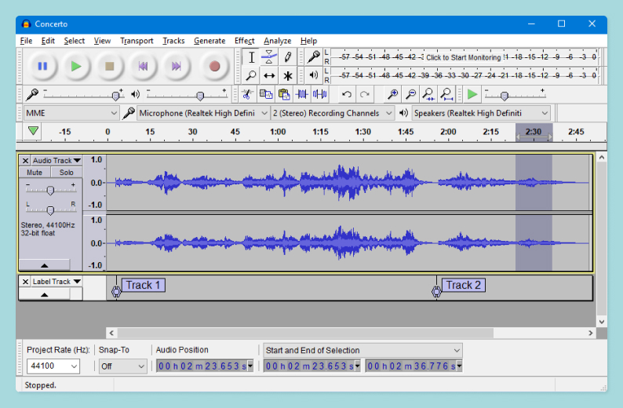Click the Zoom In magnifier icon
This screenshot has width=623, height=408.
click(x=392, y=95)
